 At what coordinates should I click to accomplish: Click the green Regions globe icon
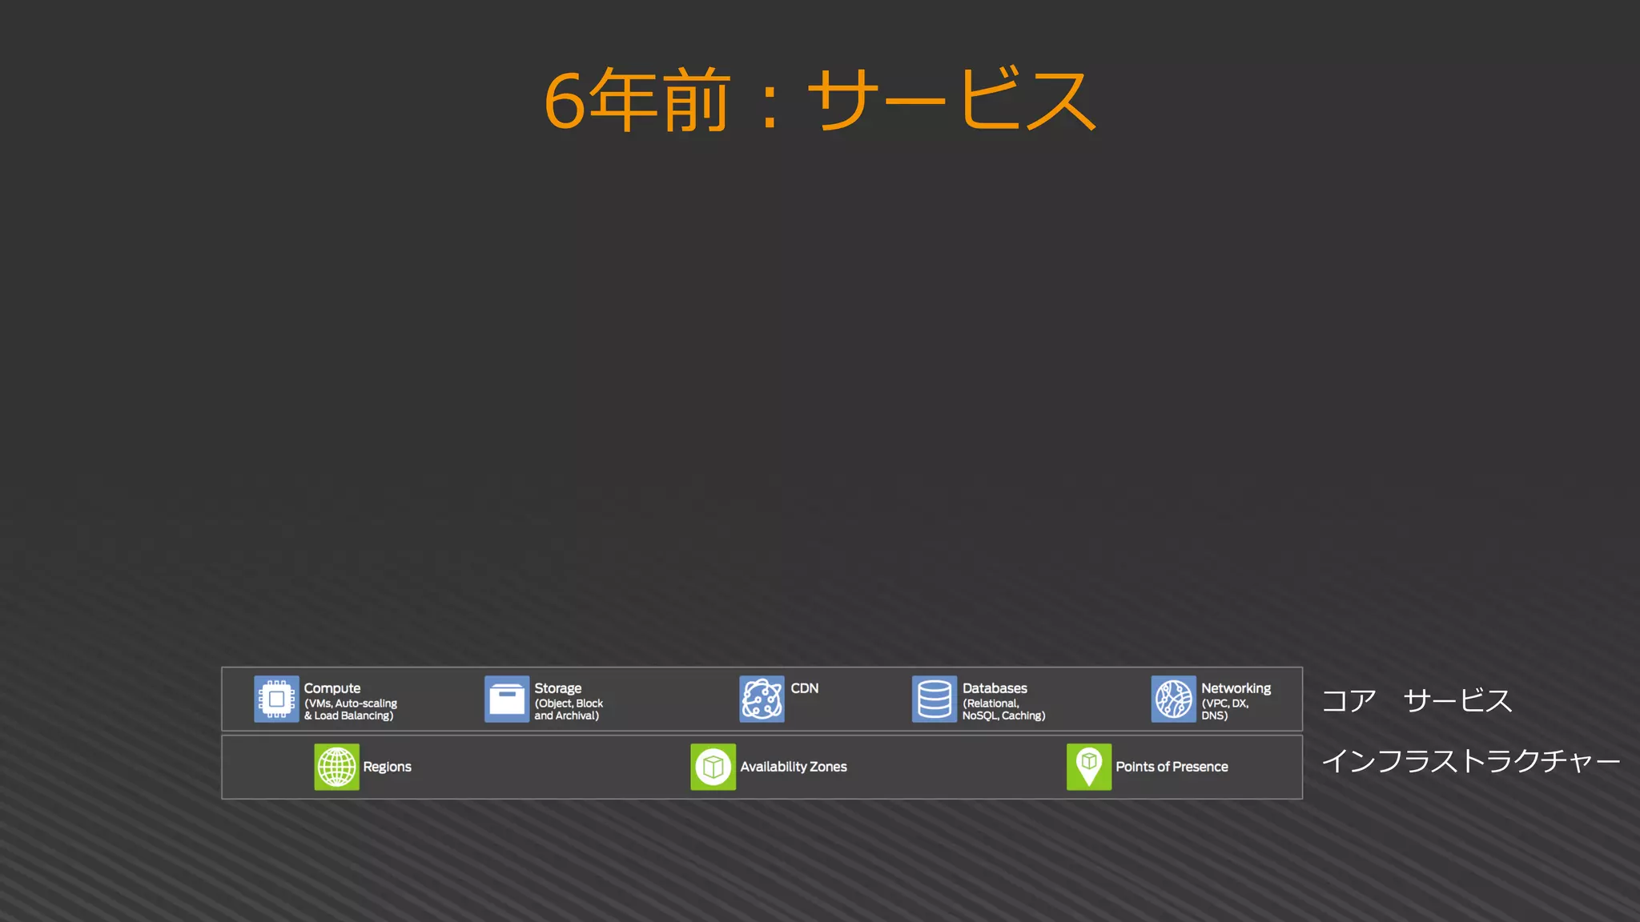[x=336, y=767]
